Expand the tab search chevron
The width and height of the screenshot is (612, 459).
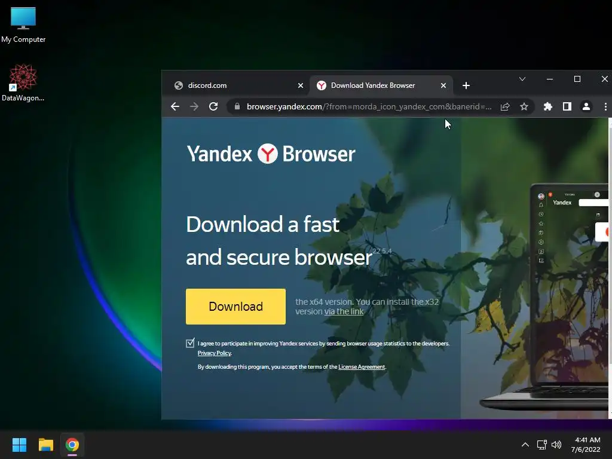(x=522, y=79)
